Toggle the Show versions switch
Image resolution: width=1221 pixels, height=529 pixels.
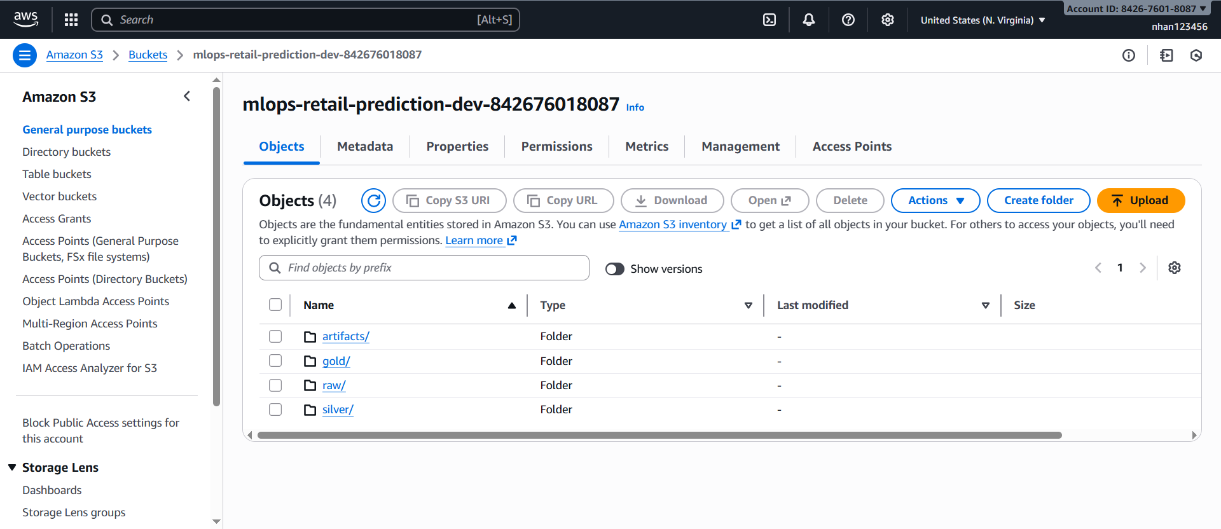coord(614,269)
